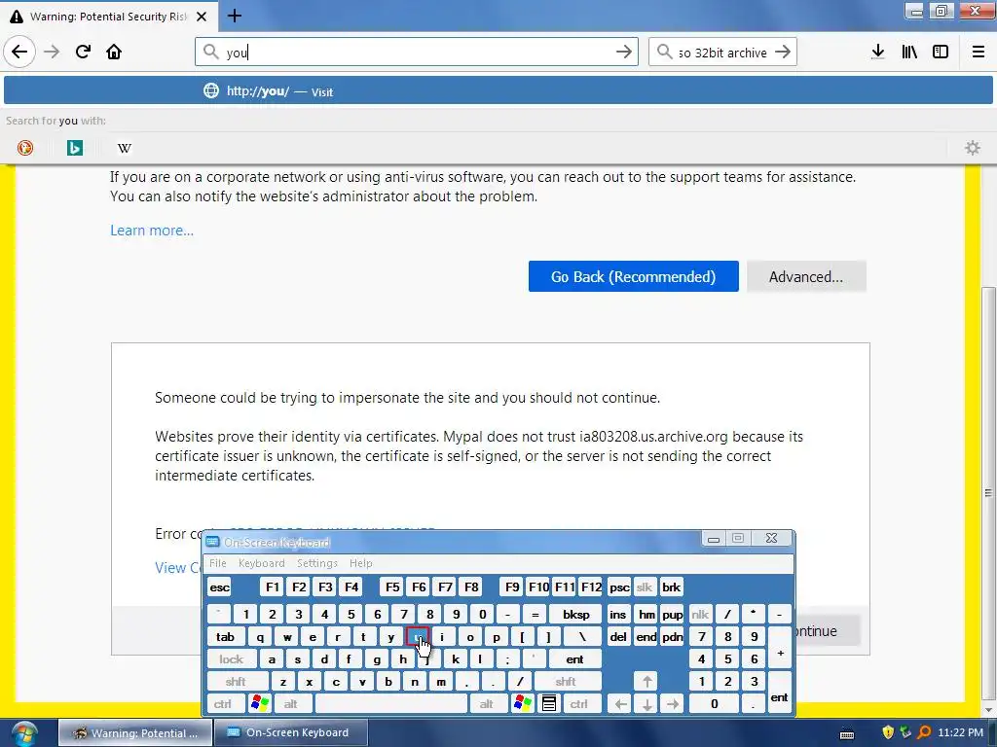Image resolution: width=997 pixels, height=747 pixels.
Task: Close the Warning: Potential Security Risk tab
Action: click(x=202, y=17)
